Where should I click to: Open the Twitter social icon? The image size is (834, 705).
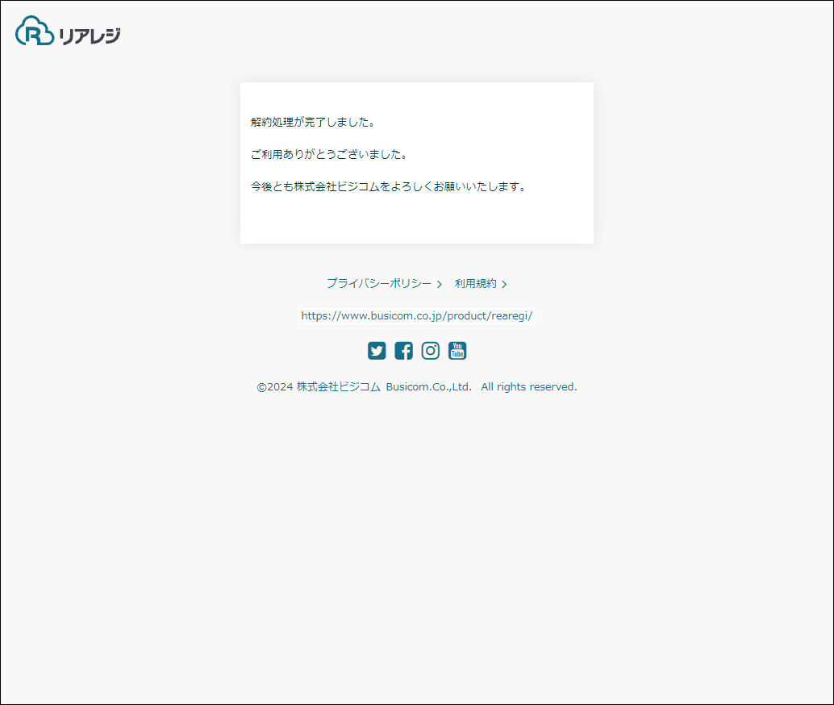click(x=377, y=351)
